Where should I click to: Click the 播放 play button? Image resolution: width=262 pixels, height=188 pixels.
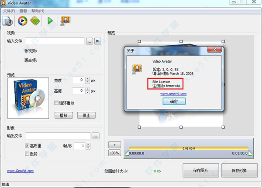tap(64, 115)
